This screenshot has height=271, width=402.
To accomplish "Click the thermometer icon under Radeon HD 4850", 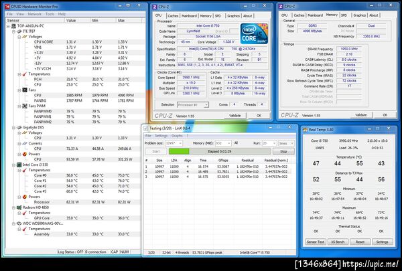I will [x=25, y=213].
